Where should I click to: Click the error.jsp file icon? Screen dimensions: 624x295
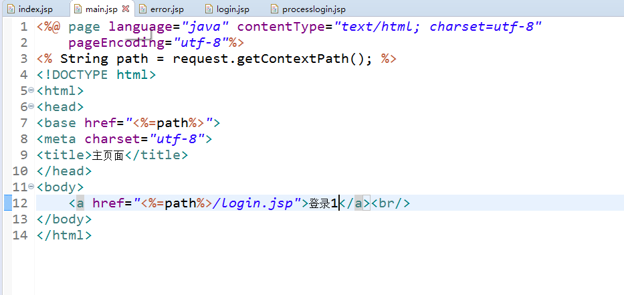(143, 9)
